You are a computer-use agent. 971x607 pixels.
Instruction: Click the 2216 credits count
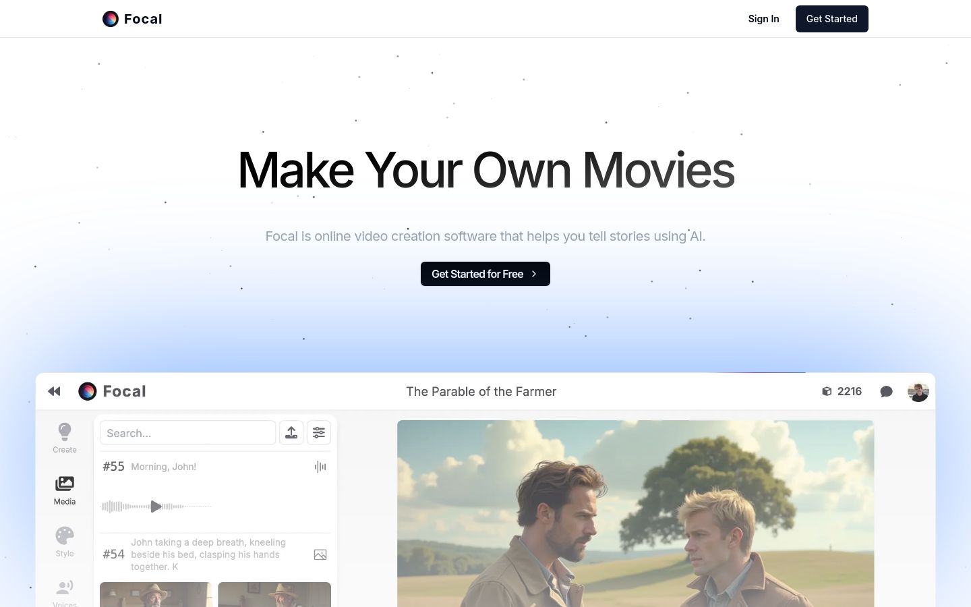(x=850, y=391)
